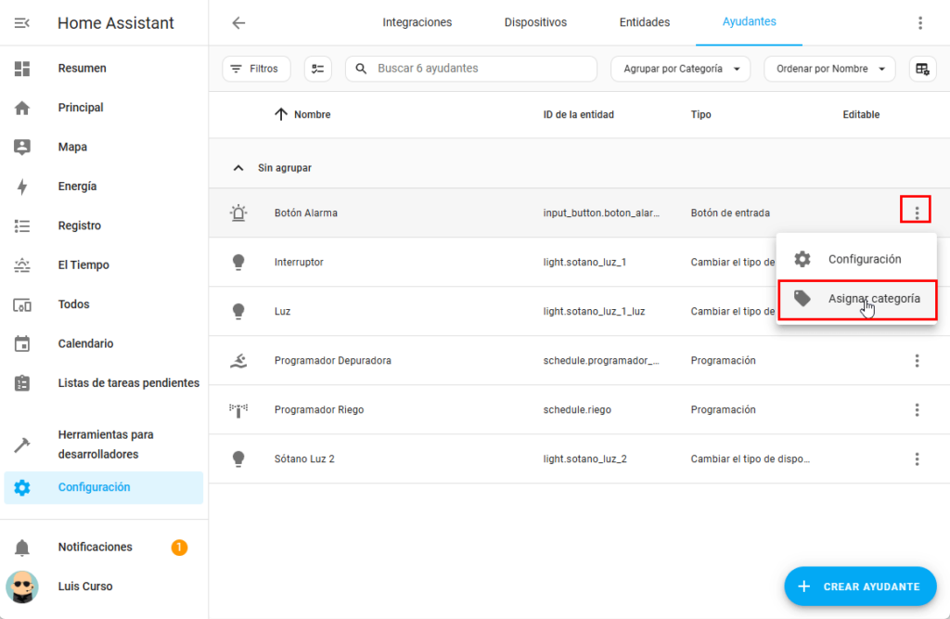The image size is (950, 619).
Task: Open Notificaciones bell item
Action: point(95,548)
